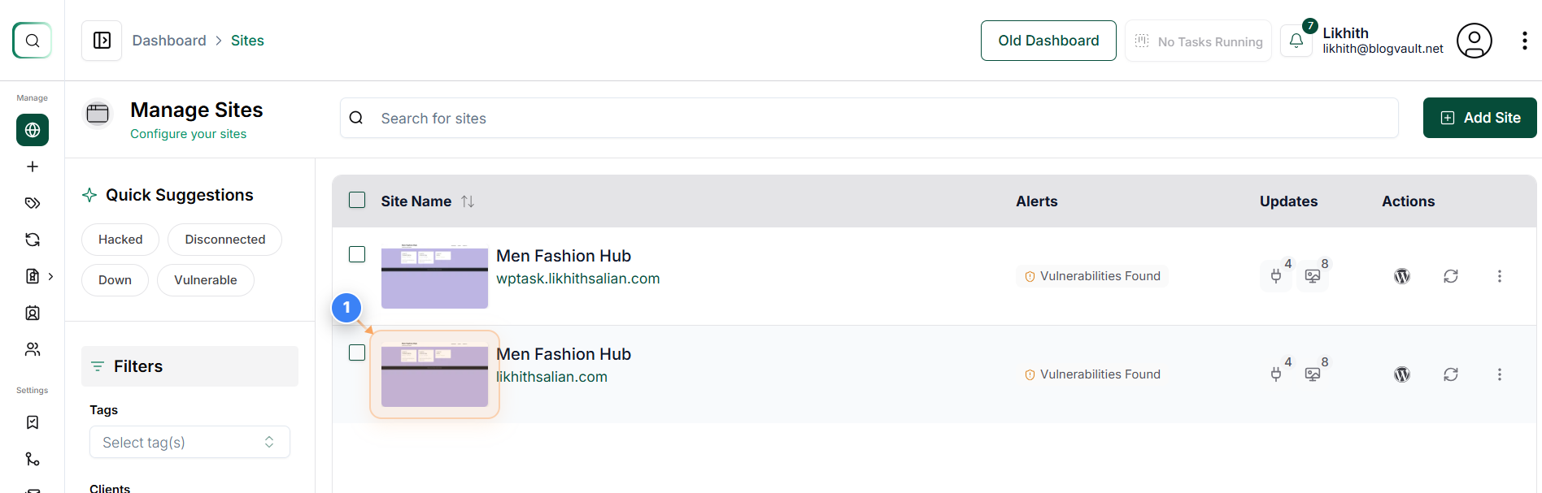Select the globe Sites icon in sidebar

click(x=33, y=130)
